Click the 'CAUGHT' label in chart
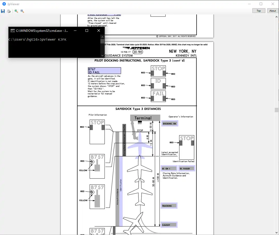 [x=169, y=225]
